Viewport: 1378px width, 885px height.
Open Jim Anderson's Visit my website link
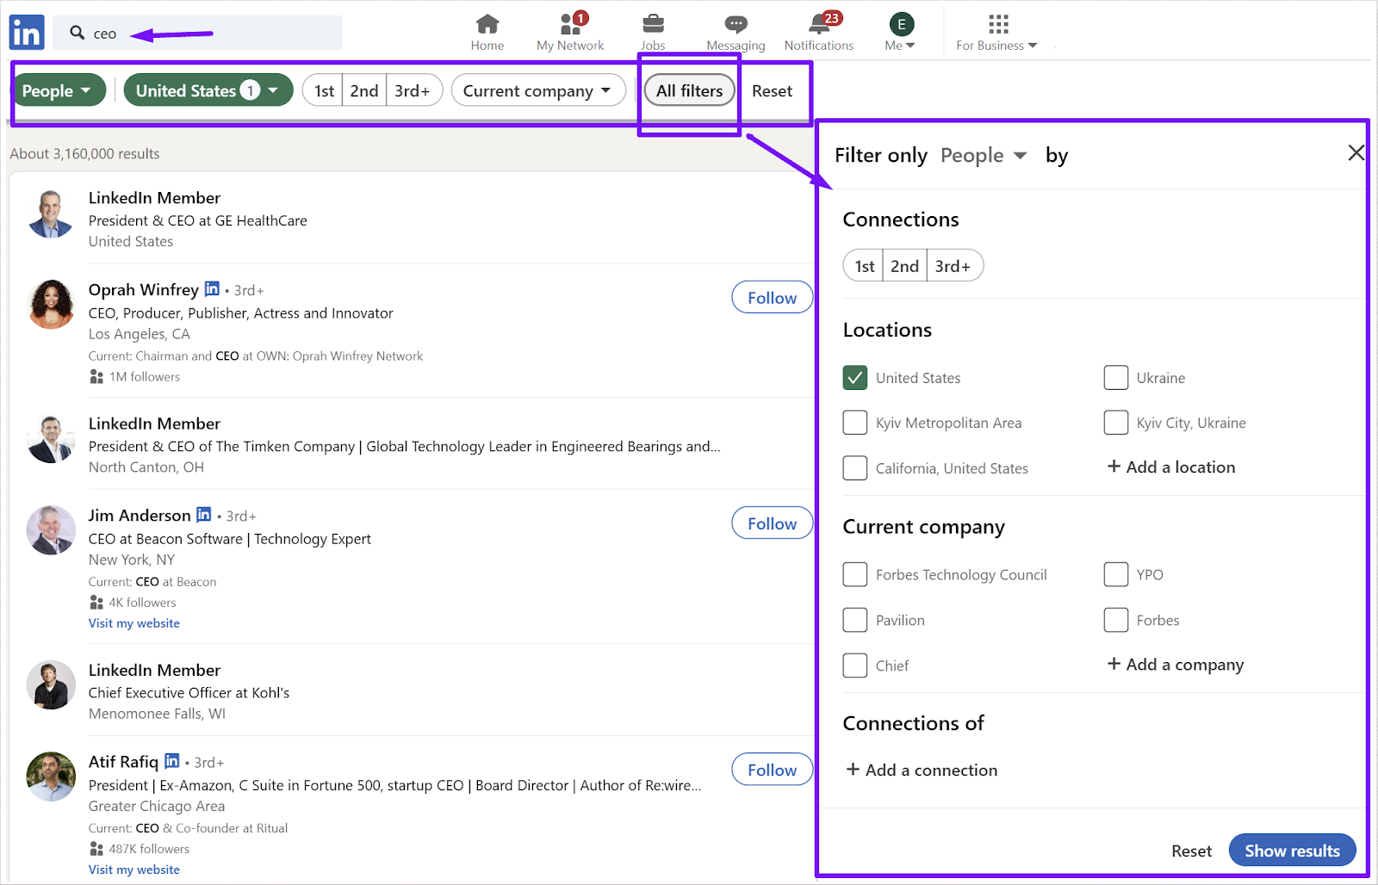134,623
